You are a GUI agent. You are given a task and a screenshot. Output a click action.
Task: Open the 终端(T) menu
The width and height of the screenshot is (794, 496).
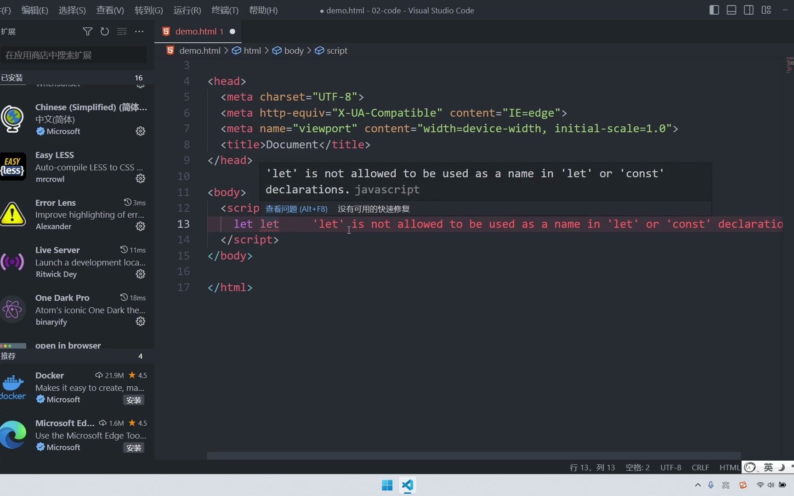click(x=225, y=10)
